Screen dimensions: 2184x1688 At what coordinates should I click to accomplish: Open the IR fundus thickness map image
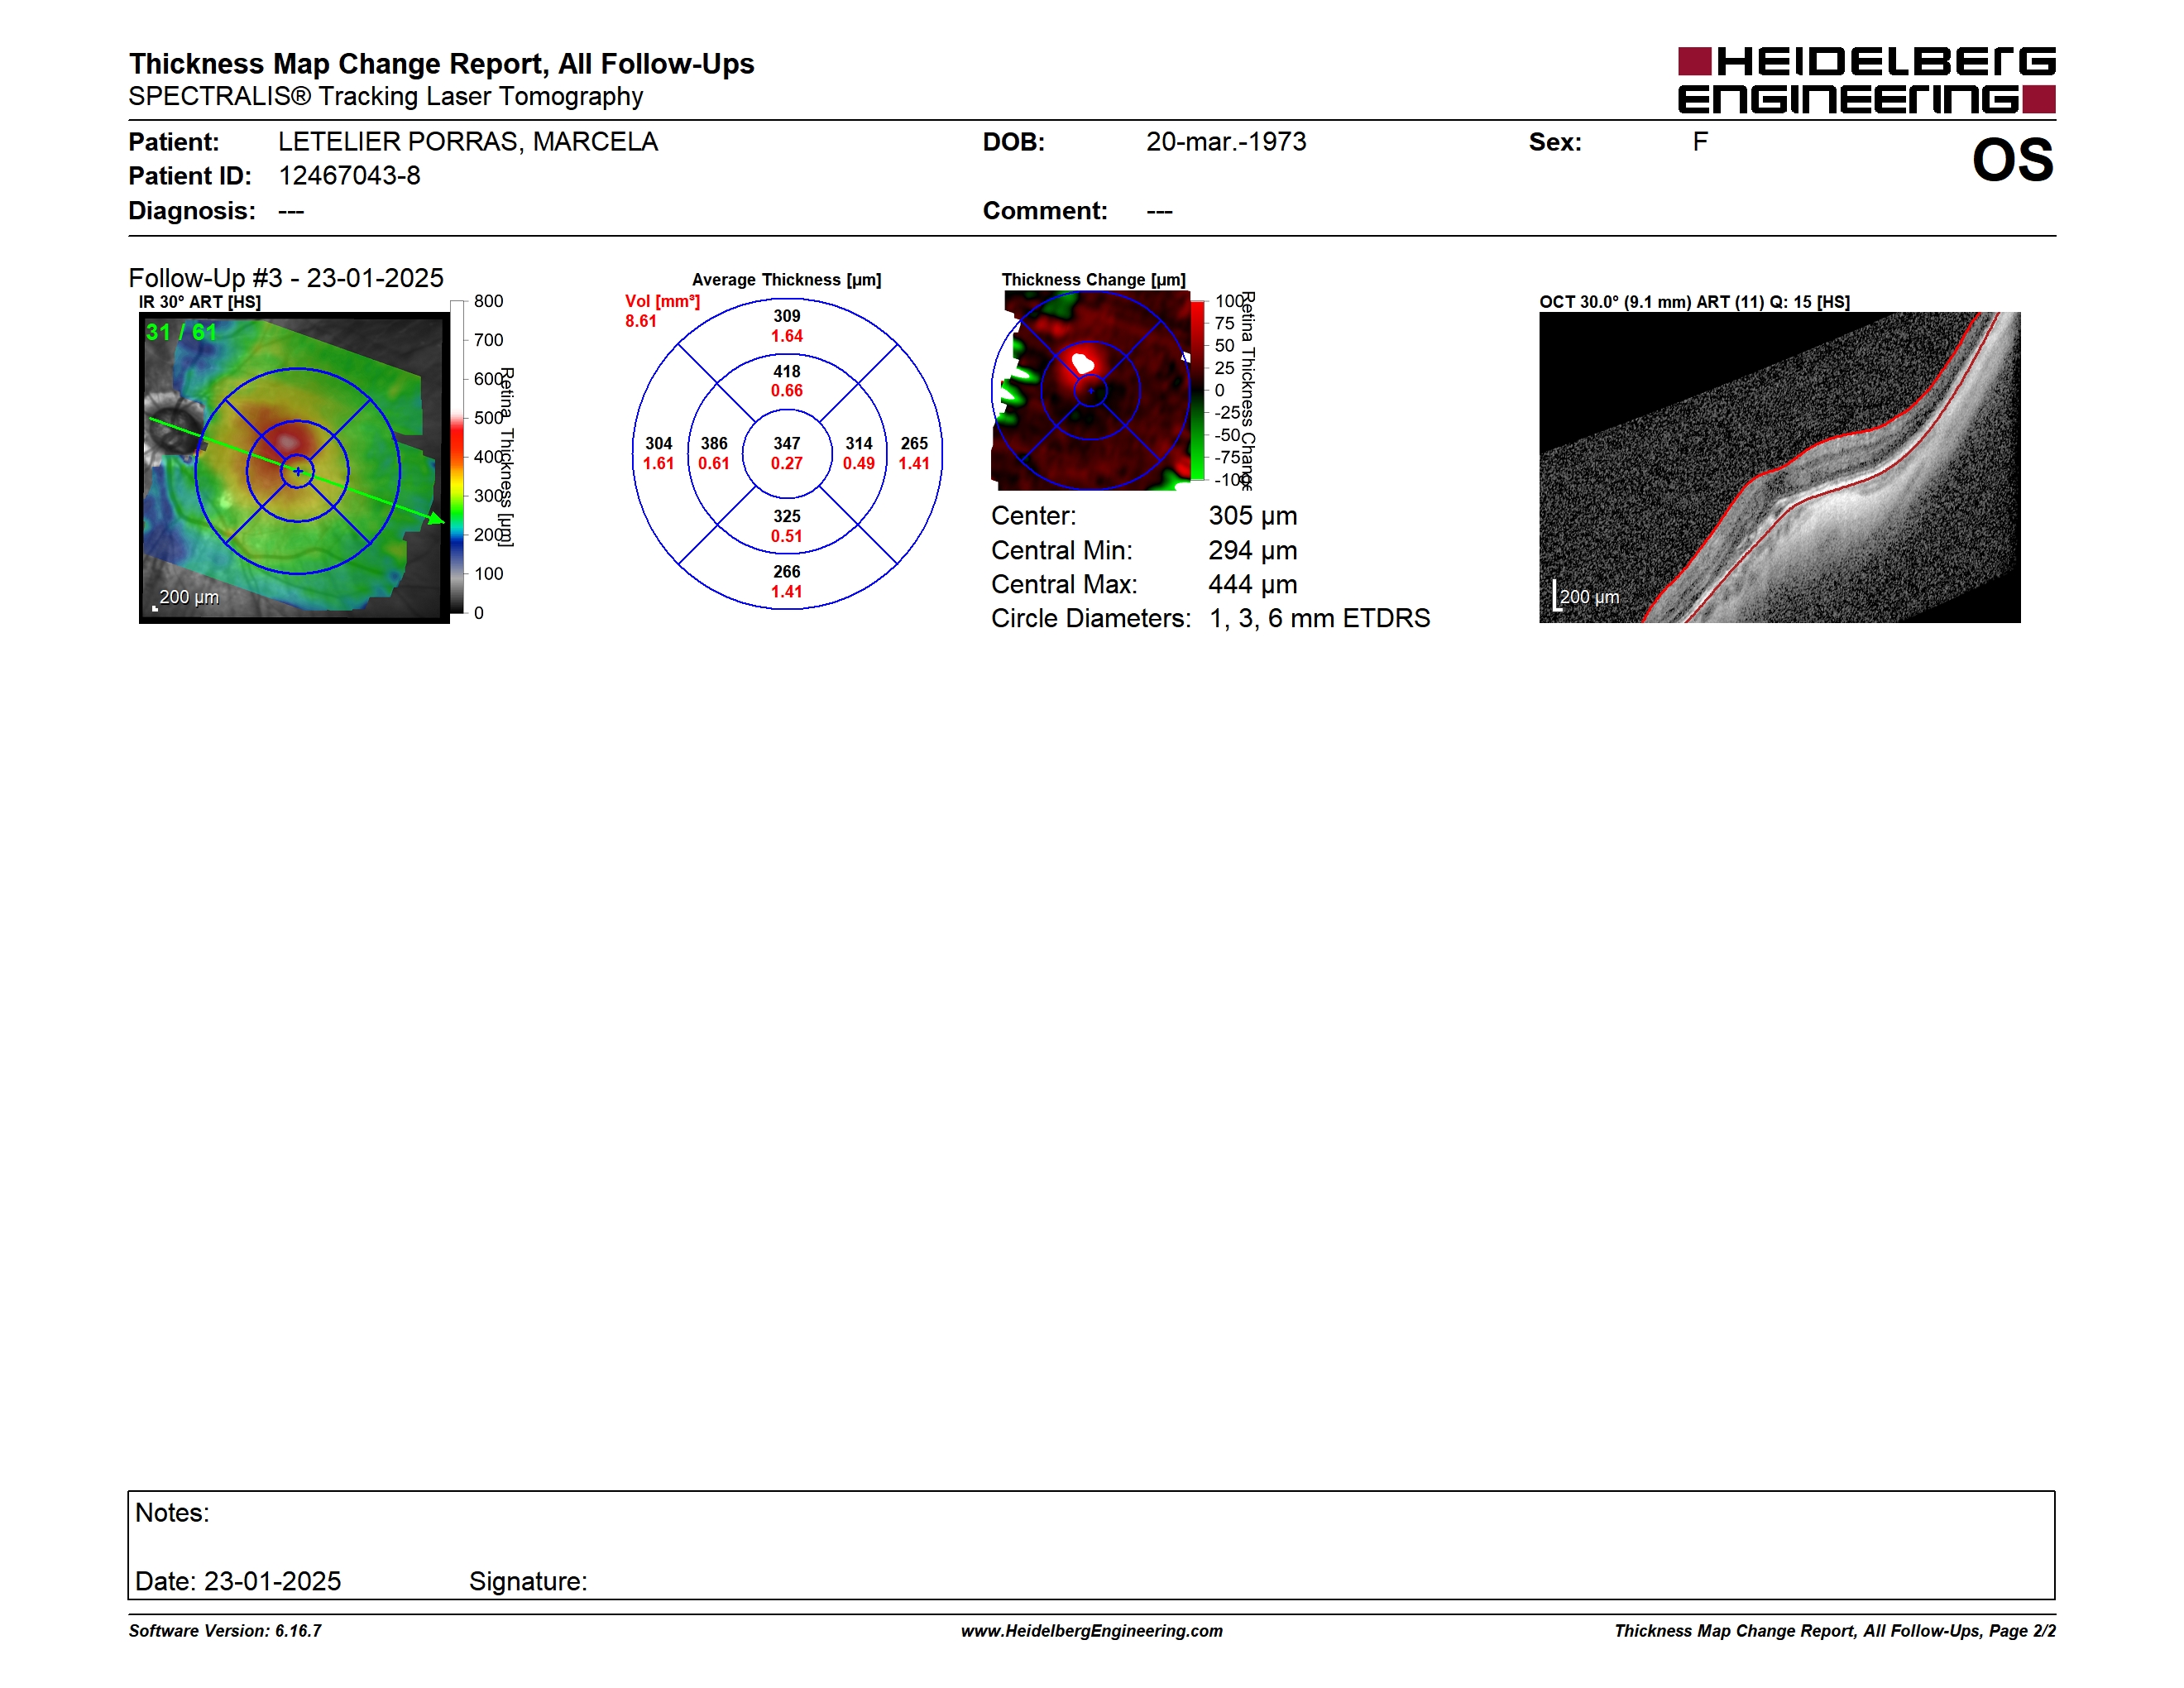click(294, 467)
